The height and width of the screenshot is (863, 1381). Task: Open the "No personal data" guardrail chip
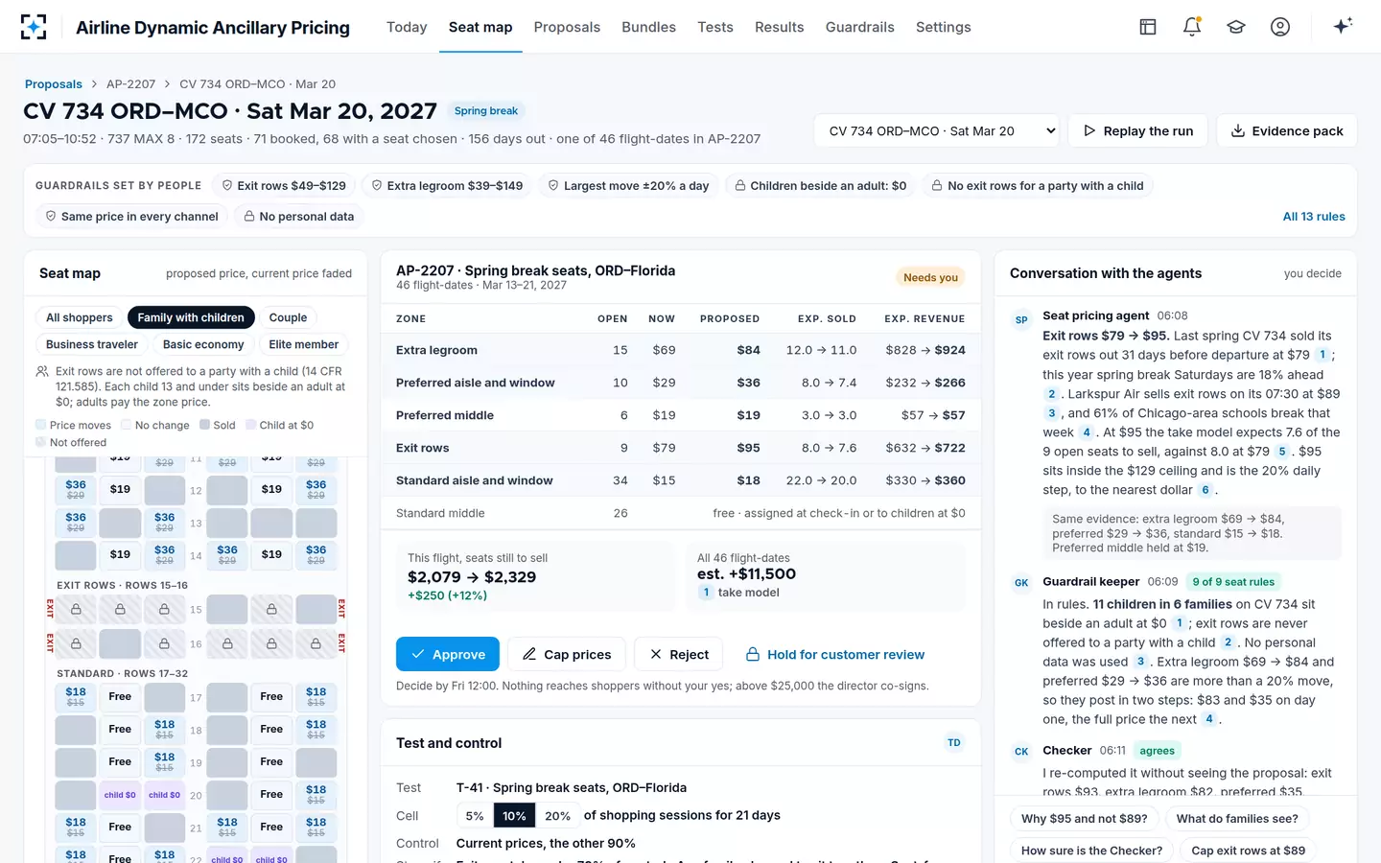[x=299, y=217]
